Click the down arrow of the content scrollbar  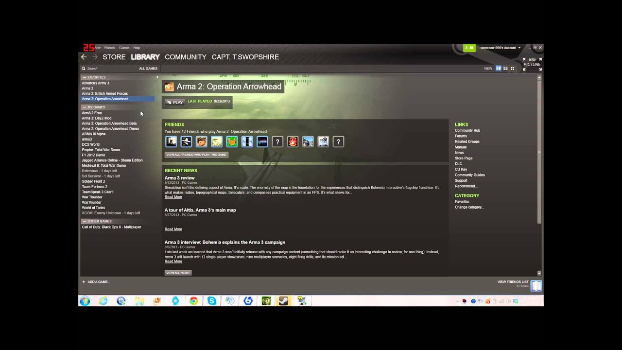(539, 273)
